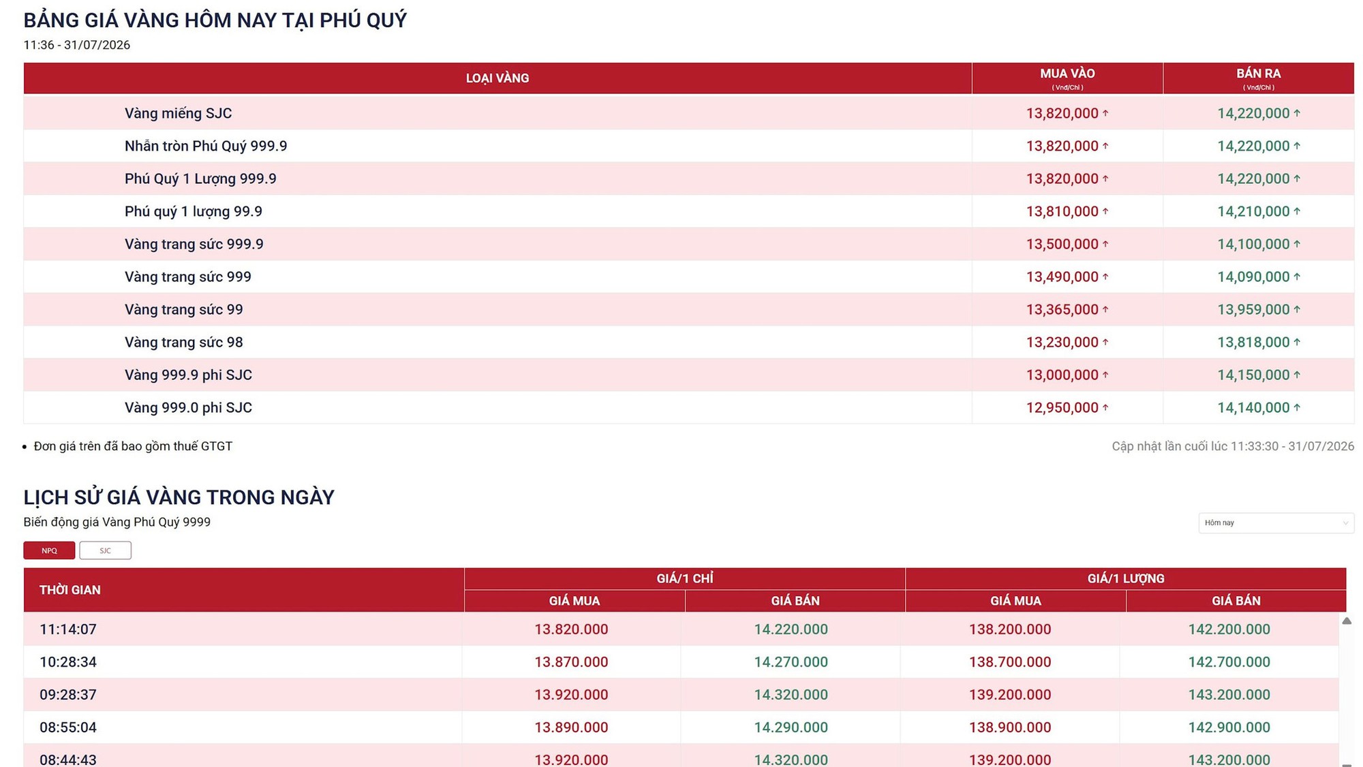Click up arrow by Vàng trang sức 999.9 sell price

[1297, 244]
